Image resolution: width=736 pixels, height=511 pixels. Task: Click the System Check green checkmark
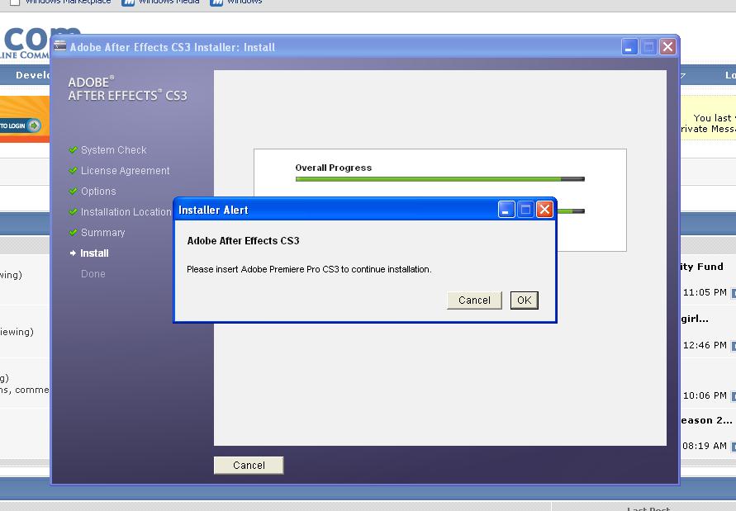73,149
